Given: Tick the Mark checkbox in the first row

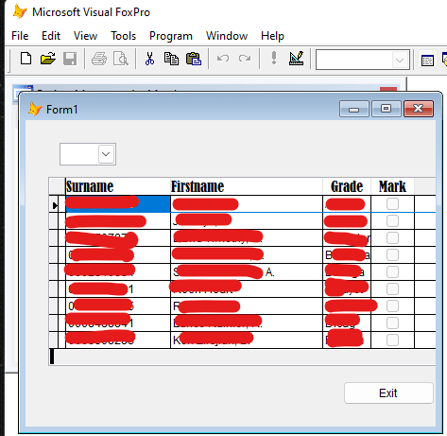Looking at the screenshot, I should point(392,203).
